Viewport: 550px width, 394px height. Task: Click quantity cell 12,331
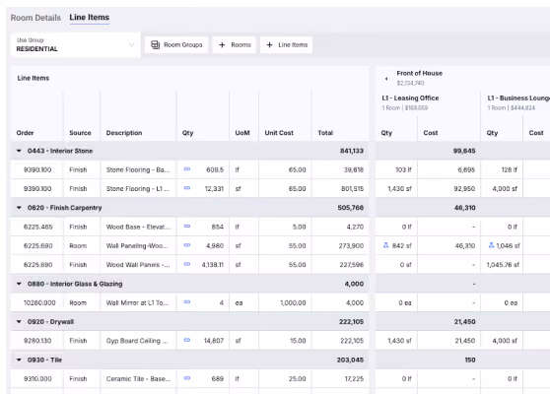pos(214,188)
